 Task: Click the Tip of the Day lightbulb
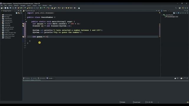point(188,102)
